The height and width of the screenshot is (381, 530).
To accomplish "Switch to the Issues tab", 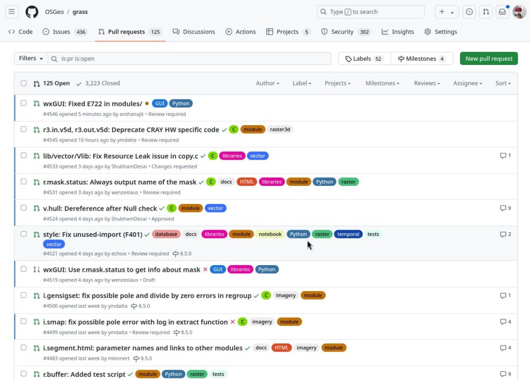I will (x=61, y=31).
